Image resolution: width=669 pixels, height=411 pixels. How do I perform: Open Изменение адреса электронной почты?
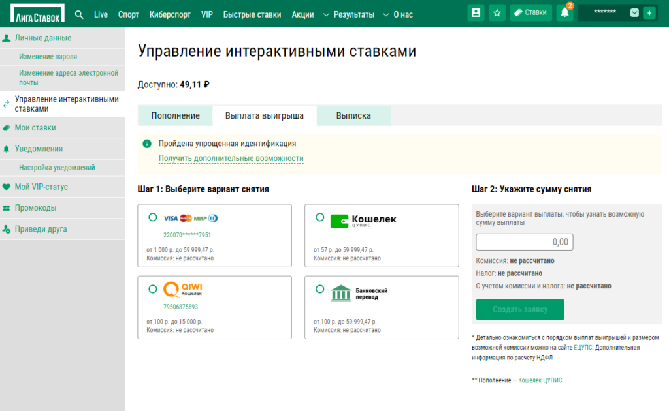point(69,78)
